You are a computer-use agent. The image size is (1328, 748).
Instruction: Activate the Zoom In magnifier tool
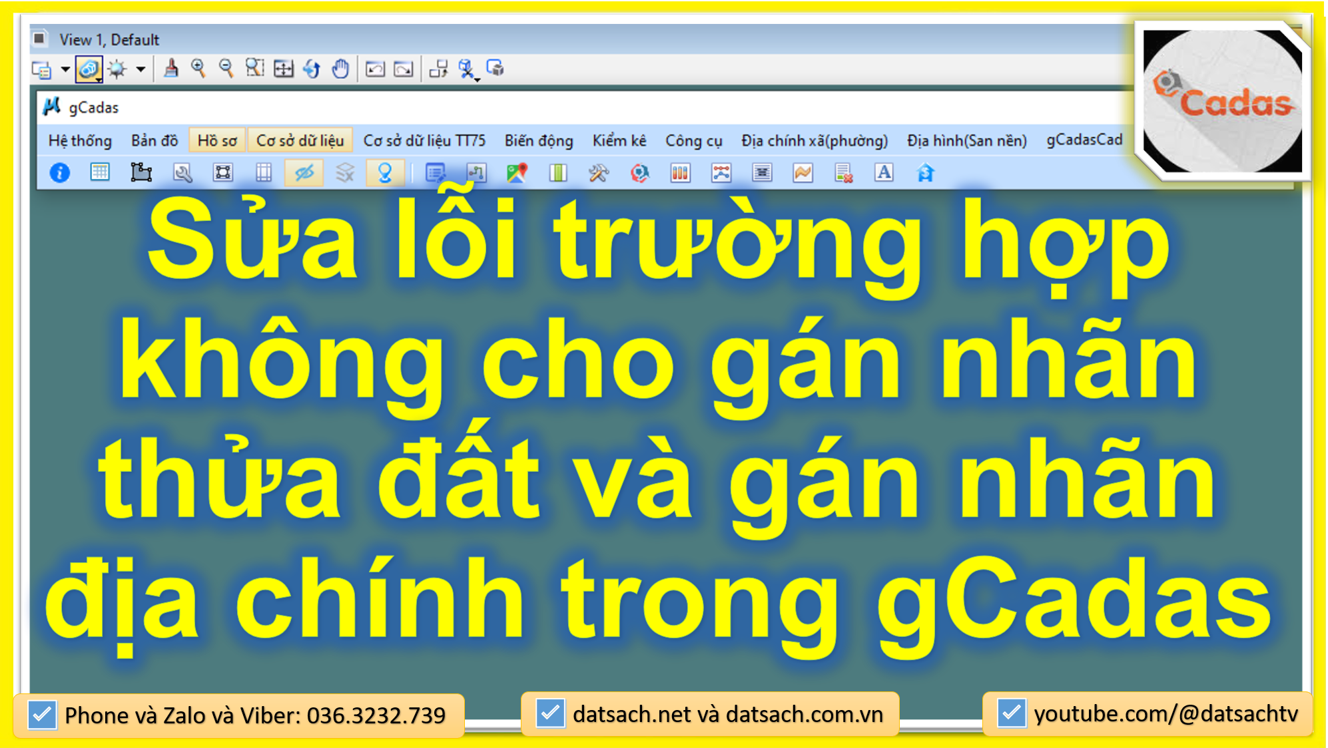pyautogui.click(x=198, y=69)
